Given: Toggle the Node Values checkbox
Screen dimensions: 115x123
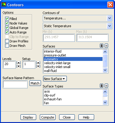Looking at the screenshot, I should (7, 23).
